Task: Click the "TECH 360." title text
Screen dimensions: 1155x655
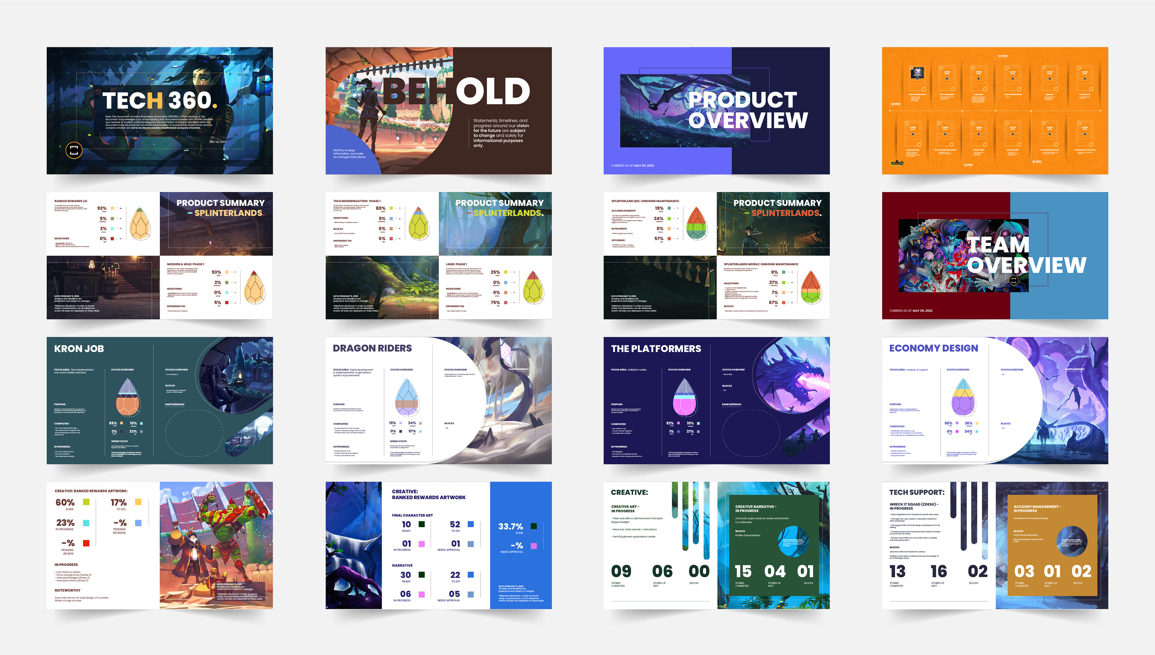Action: (x=160, y=100)
